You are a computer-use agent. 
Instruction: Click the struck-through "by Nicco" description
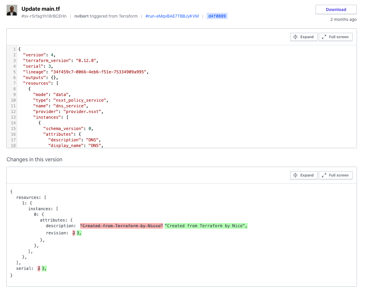pos(122,226)
